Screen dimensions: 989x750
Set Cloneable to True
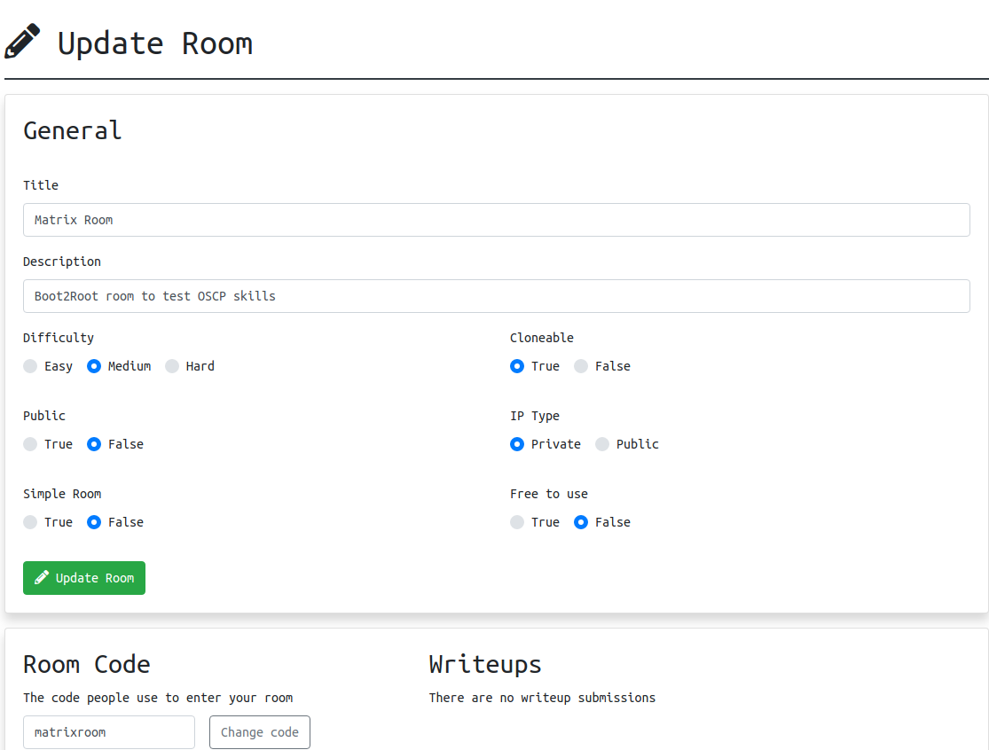517,366
